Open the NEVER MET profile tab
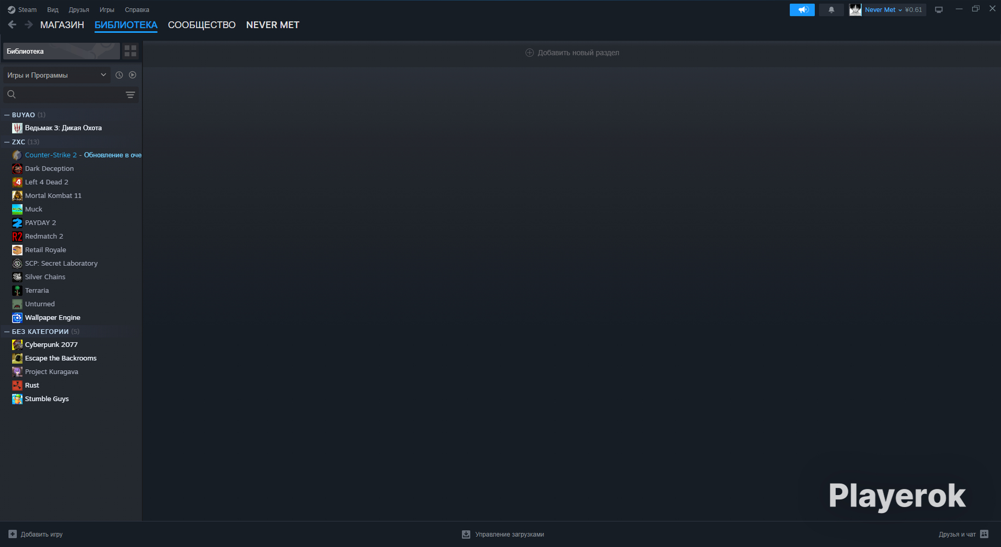 point(273,25)
